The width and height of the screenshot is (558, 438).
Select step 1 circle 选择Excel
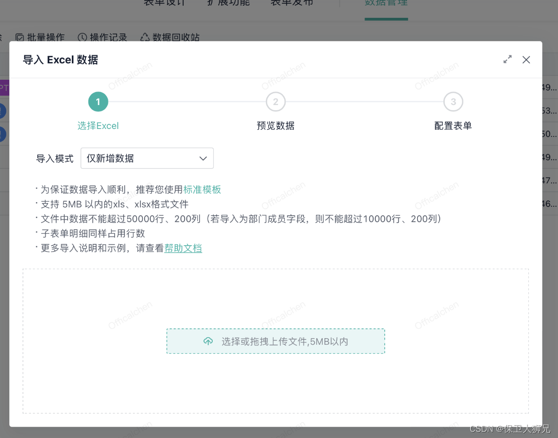(98, 102)
